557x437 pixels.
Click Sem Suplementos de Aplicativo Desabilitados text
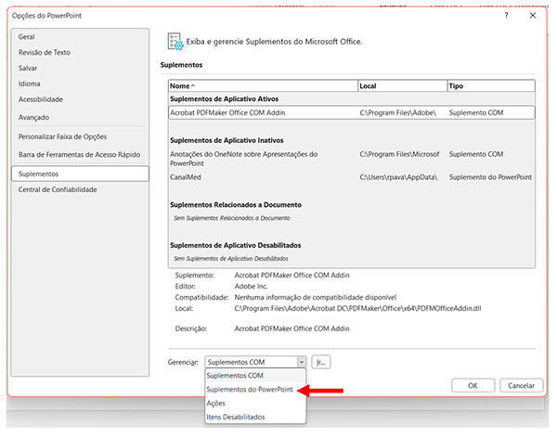[x=231, y=259]
